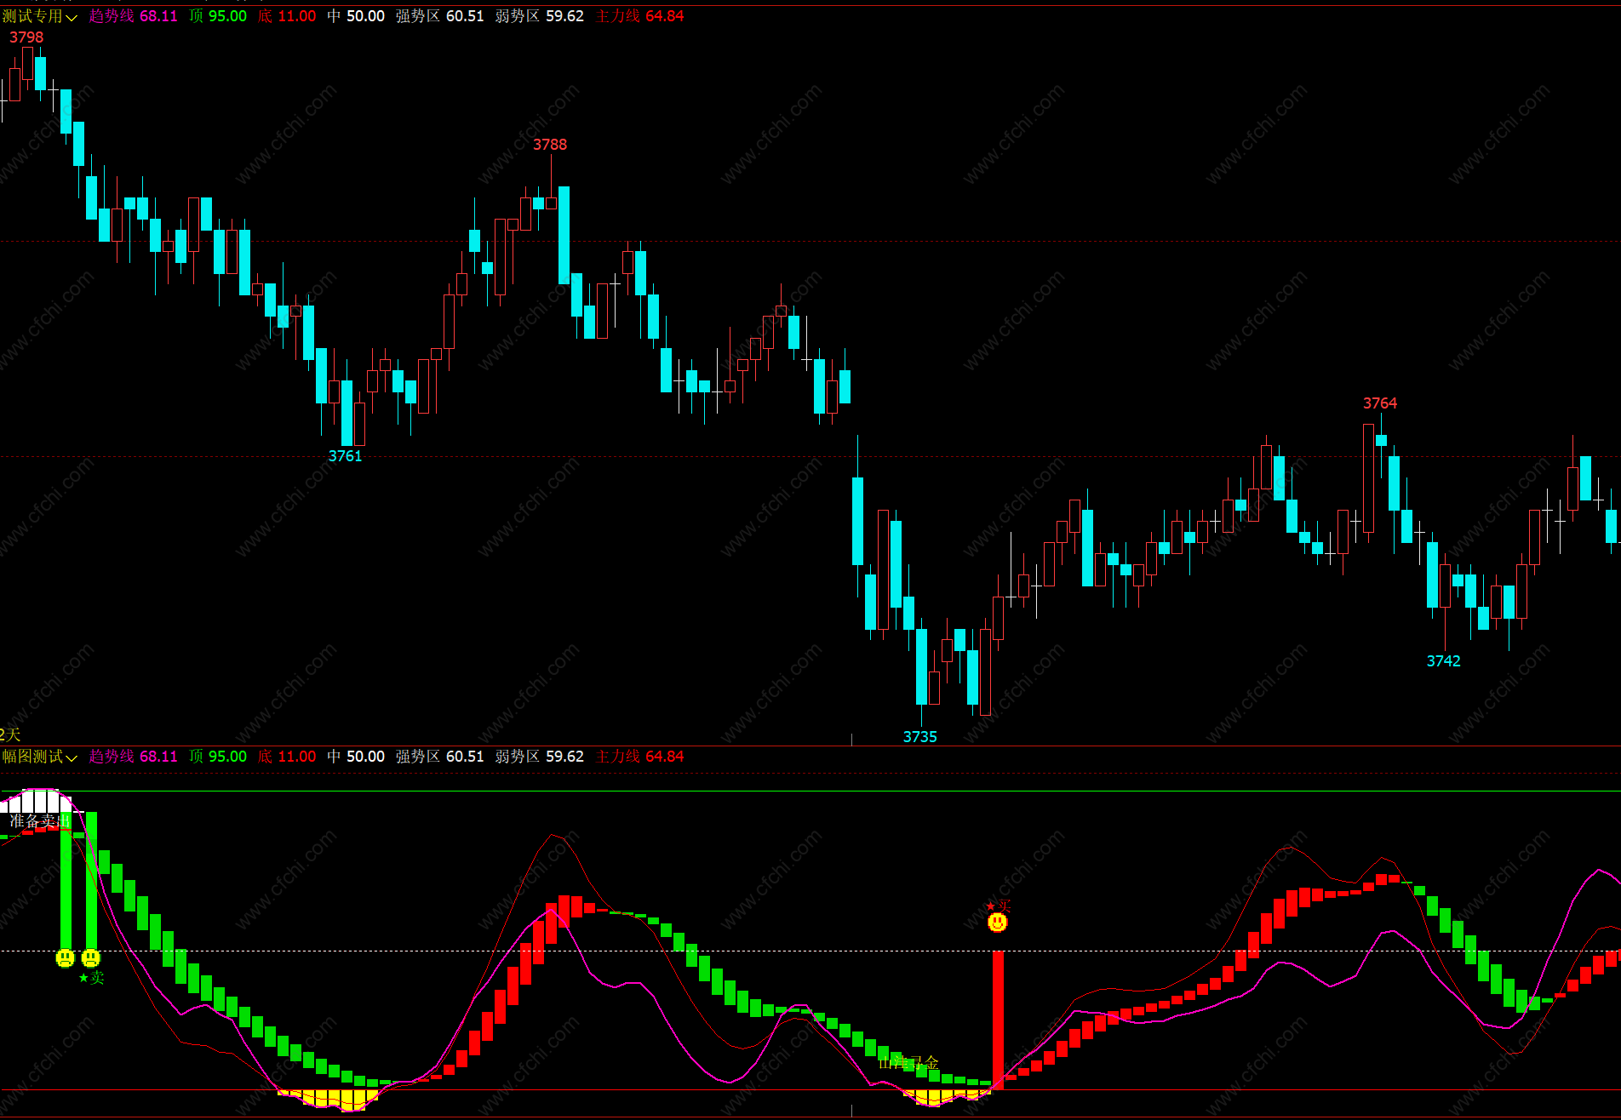
Task: Click 底 11.00 in sub-chart header
Action: click(x=287, y=757)
